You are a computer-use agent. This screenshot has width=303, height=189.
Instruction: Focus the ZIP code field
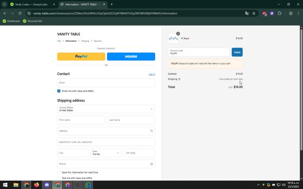tap(140, 153)
